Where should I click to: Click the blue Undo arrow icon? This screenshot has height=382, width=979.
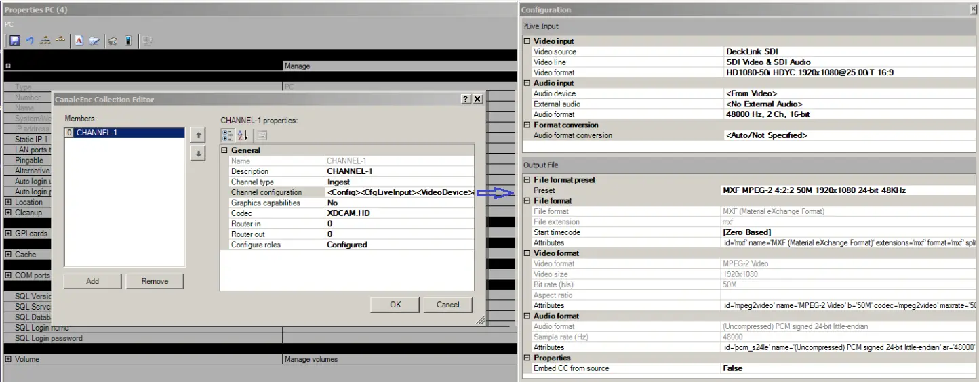pyautogui.click(x=30, y=41)
